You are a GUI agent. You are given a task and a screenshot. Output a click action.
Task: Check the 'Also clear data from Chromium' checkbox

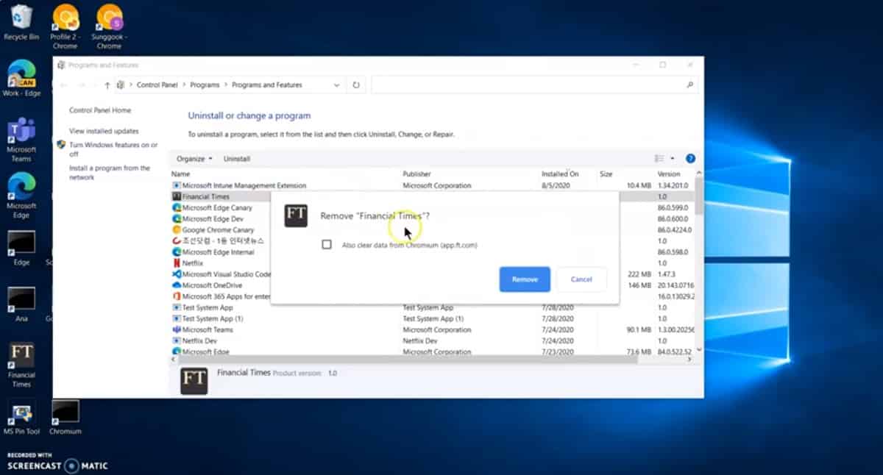(x=327, y=245)
